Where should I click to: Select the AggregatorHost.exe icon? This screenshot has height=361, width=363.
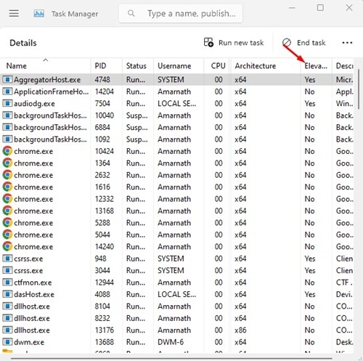7,80
